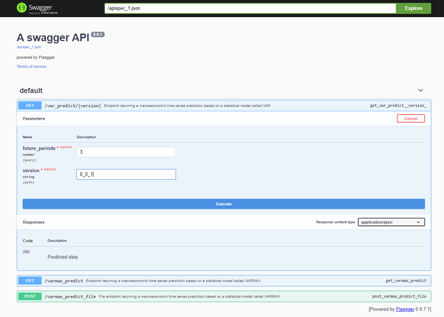Click the GET badge for var_predict
Image resolution: width=444 pixels, height=317 pixels.
tap(30, 105)
